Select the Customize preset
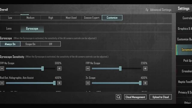Image resolution: width=192 pixels, height=108 pixels. tap(112, 18)
